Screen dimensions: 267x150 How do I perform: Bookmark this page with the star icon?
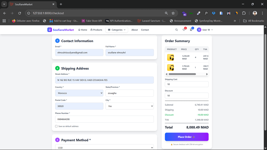point(173,13)
